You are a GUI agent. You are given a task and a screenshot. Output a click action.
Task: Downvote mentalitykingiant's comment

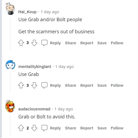(34, 85)
